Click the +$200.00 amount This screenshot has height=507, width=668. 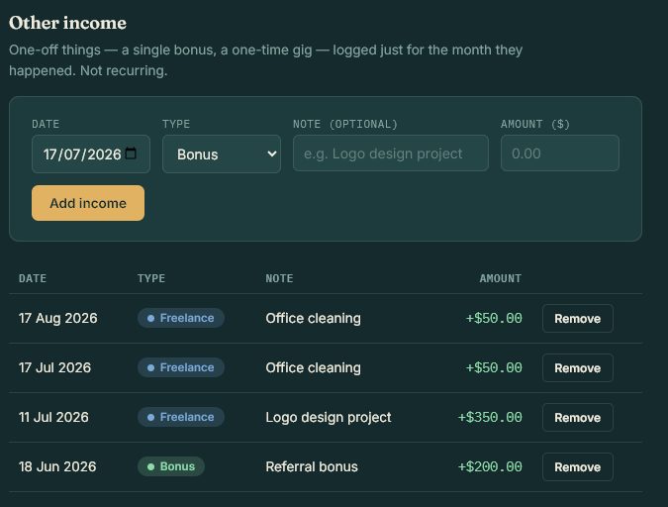click(x=490, y=466)
